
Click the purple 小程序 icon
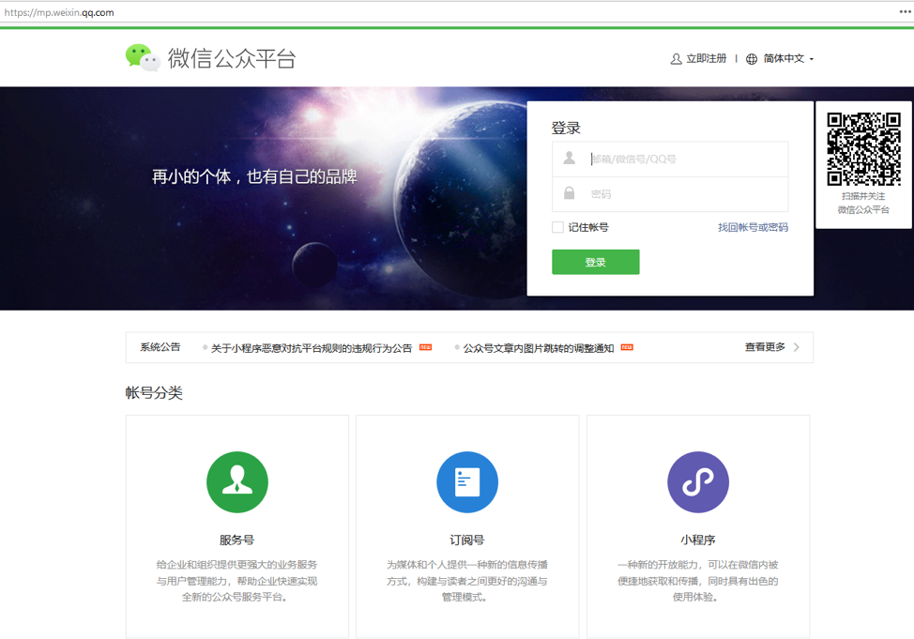tap(698, 482)
